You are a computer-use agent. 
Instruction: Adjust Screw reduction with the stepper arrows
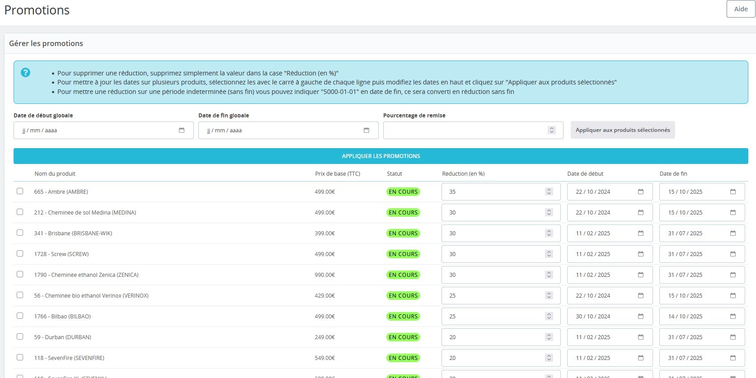549,254
